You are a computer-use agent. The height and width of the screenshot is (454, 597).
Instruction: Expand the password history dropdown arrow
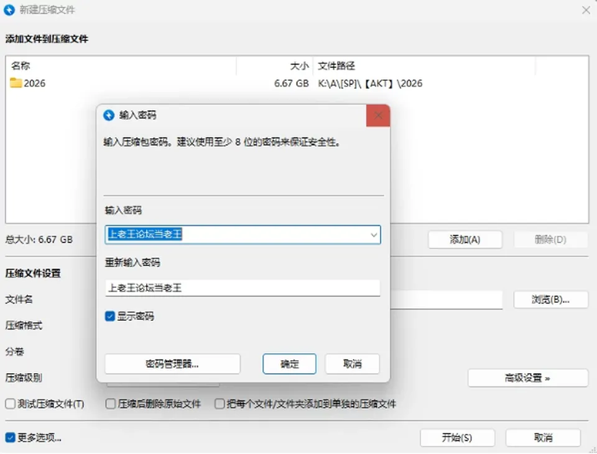374,235
